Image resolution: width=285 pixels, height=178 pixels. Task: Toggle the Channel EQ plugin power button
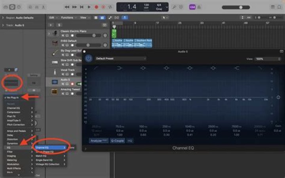click(x=89, y=59)
